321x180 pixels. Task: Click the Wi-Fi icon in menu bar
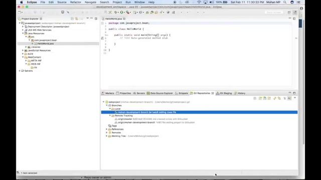coord(199,2)
